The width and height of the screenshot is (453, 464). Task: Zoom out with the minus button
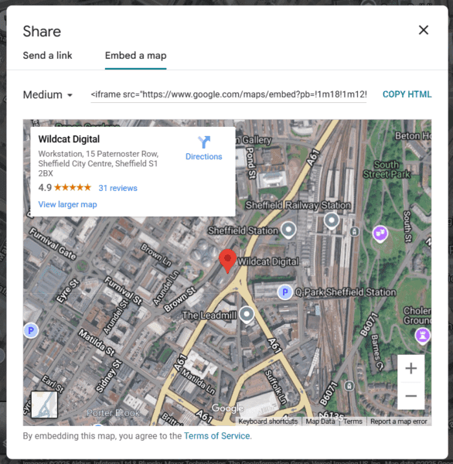(x=410, y=396)
